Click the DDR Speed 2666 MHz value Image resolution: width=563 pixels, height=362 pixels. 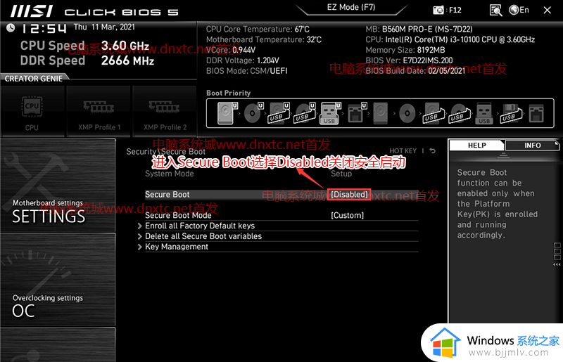pyautogui.click(x=127, y=60)
